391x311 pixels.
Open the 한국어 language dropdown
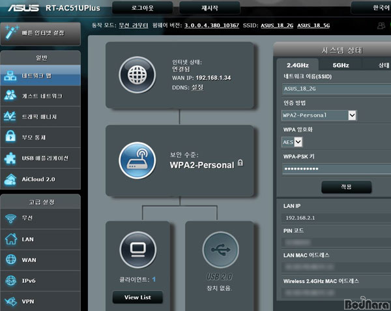(371, 8)
